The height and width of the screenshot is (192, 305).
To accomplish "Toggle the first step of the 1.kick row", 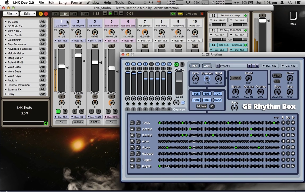I will click(160, 123).
